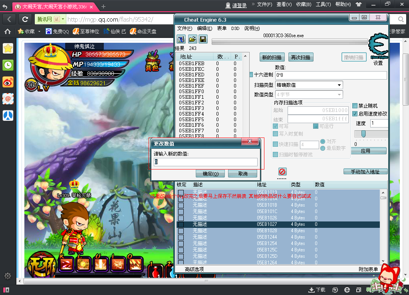Uncheck 启用速度修改 speedhack checkbox
This screenshot has width=409, height=295.
[355, 114]
